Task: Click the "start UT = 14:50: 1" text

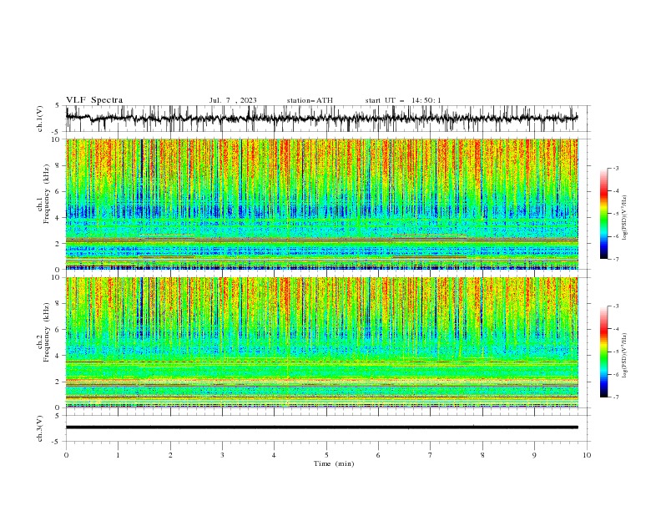Action: (x=403, y=100)
